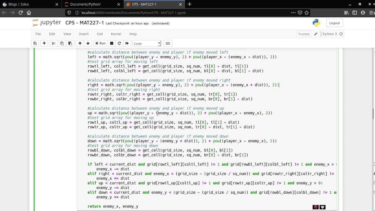Open the File menu
This screenshot has height=211, width=375.
38,34
